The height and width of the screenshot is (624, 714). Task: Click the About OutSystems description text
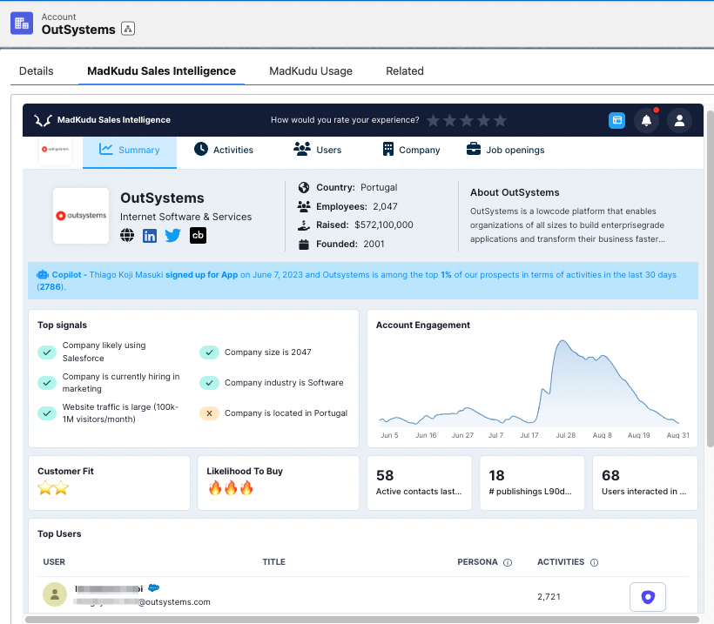[x=568, y=225]
